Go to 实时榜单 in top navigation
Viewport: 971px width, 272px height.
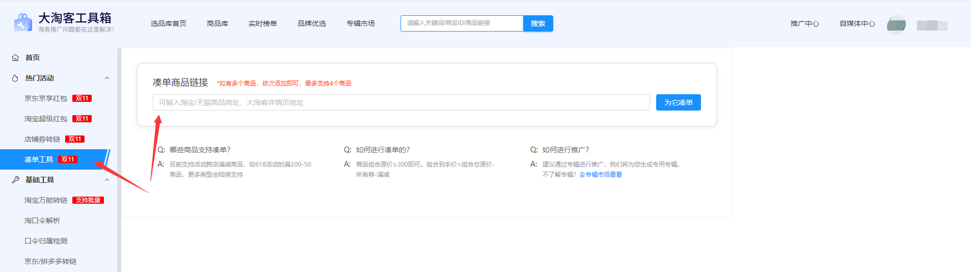pos(263,23)
